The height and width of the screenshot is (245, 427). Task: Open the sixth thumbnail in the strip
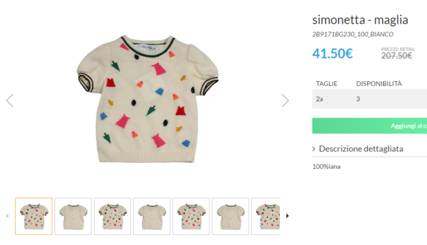coord(231,216)
